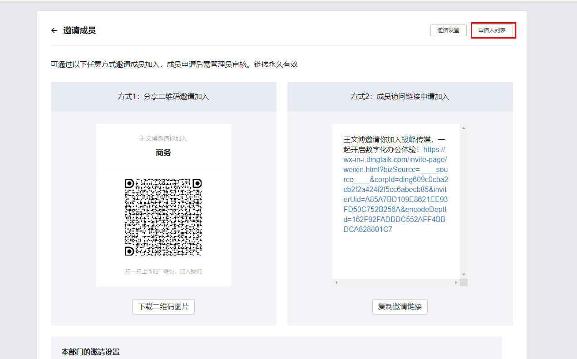Viewport: 577px width, 359px height.
Task: Click 本部门的邀请设置 heading
Action: pyautogui.click(x=91, y=352)
